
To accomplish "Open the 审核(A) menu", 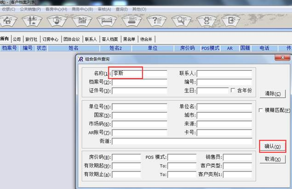I will click(x=104, y=9).
